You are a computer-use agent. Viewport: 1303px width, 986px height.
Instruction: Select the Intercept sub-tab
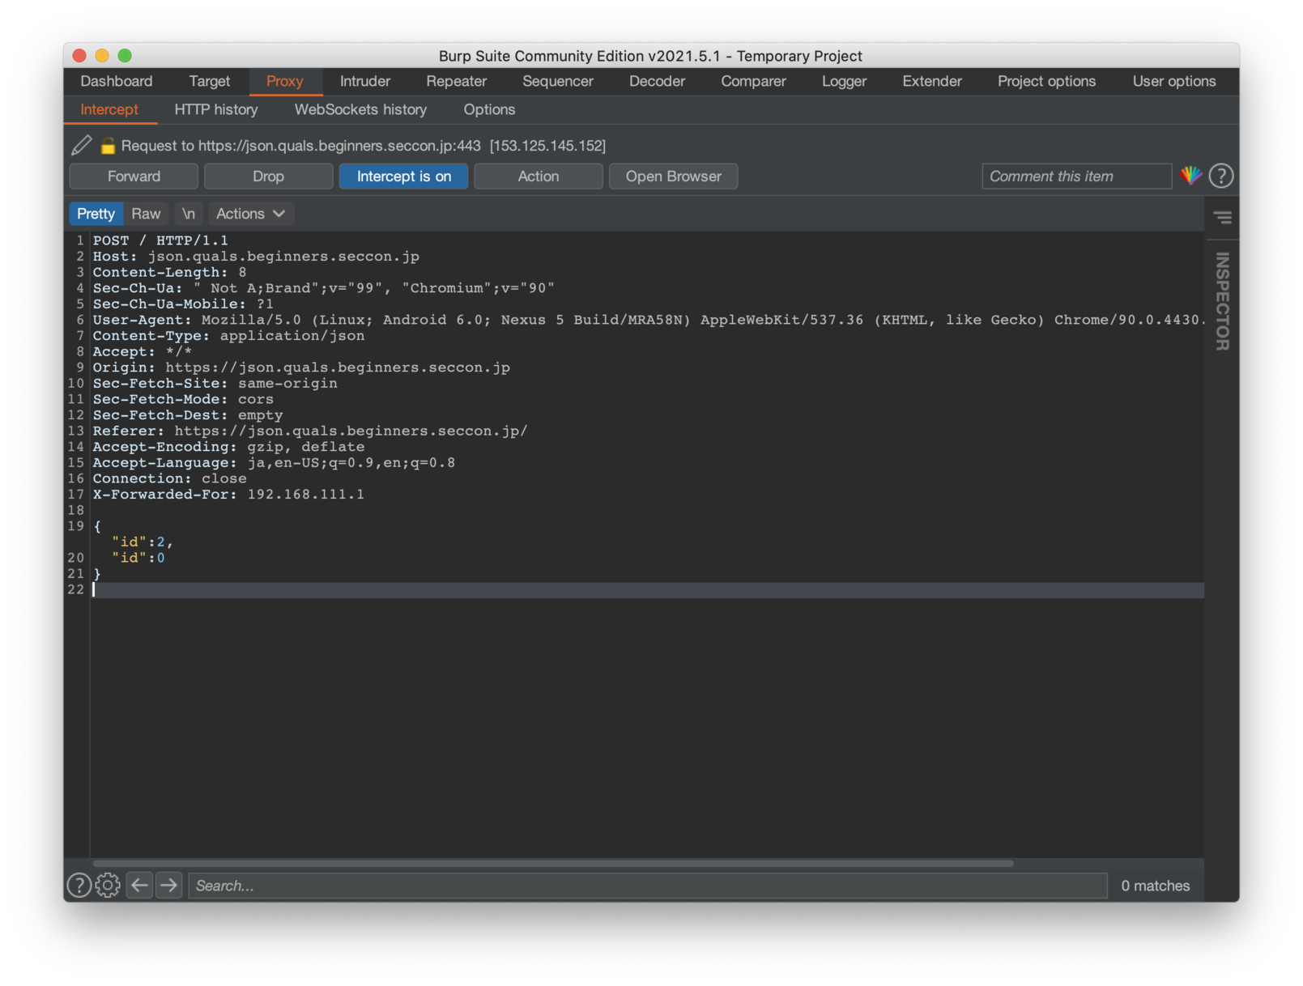[109, 109]
